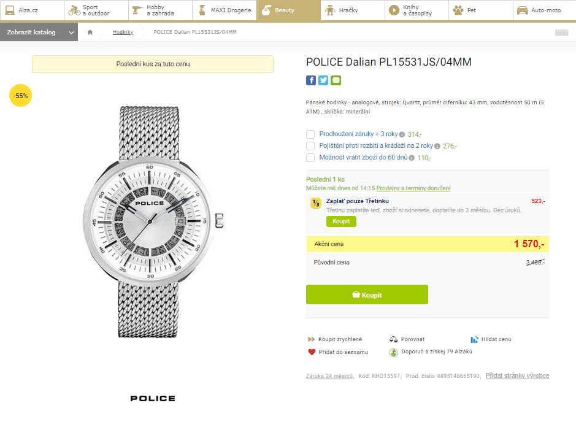Click the home icon in breadcrumb

pyautogui.click(x=90, y=33)
